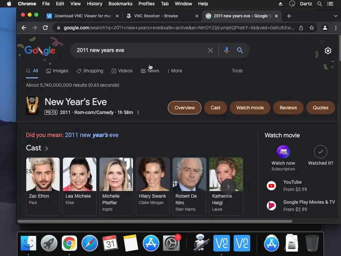Focus the Google search input field
The height and width of the screenshot is (256, 341).
point(139,50)
